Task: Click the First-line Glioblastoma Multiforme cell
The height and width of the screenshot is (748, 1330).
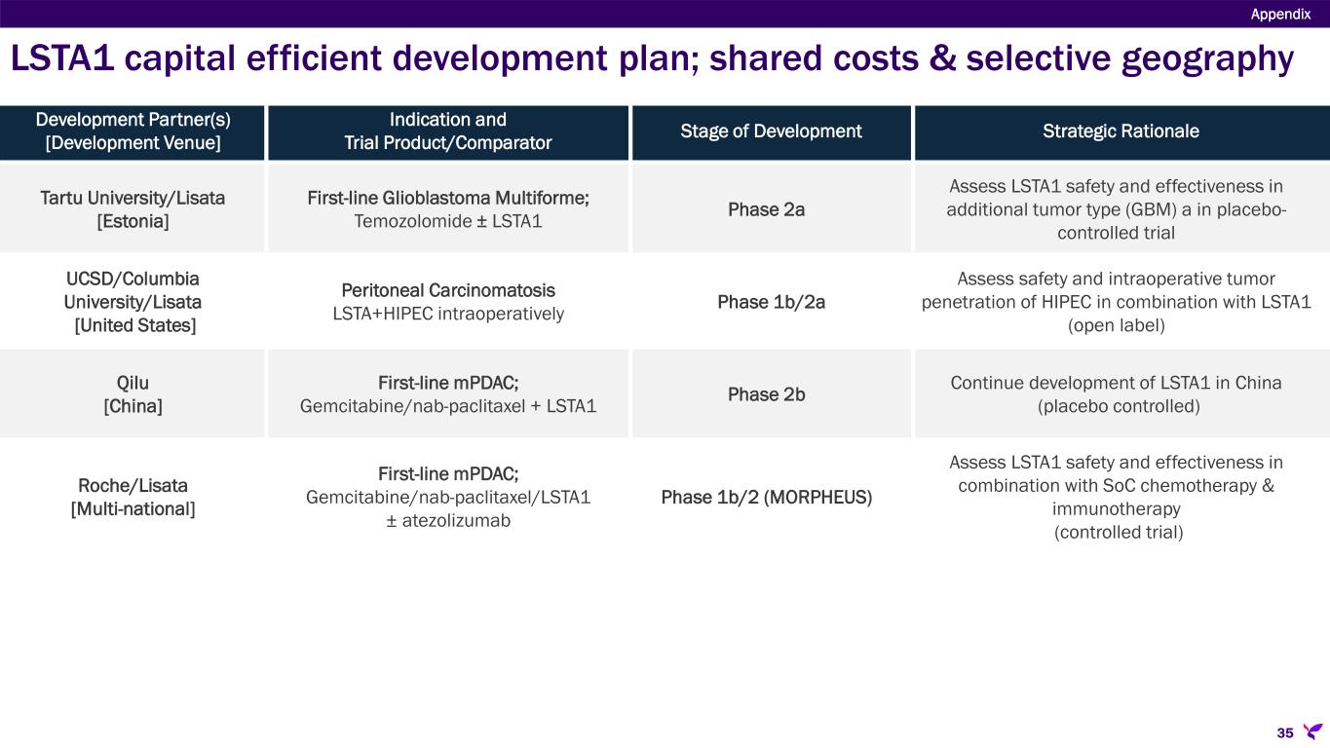Action: [x=448, y=209]
